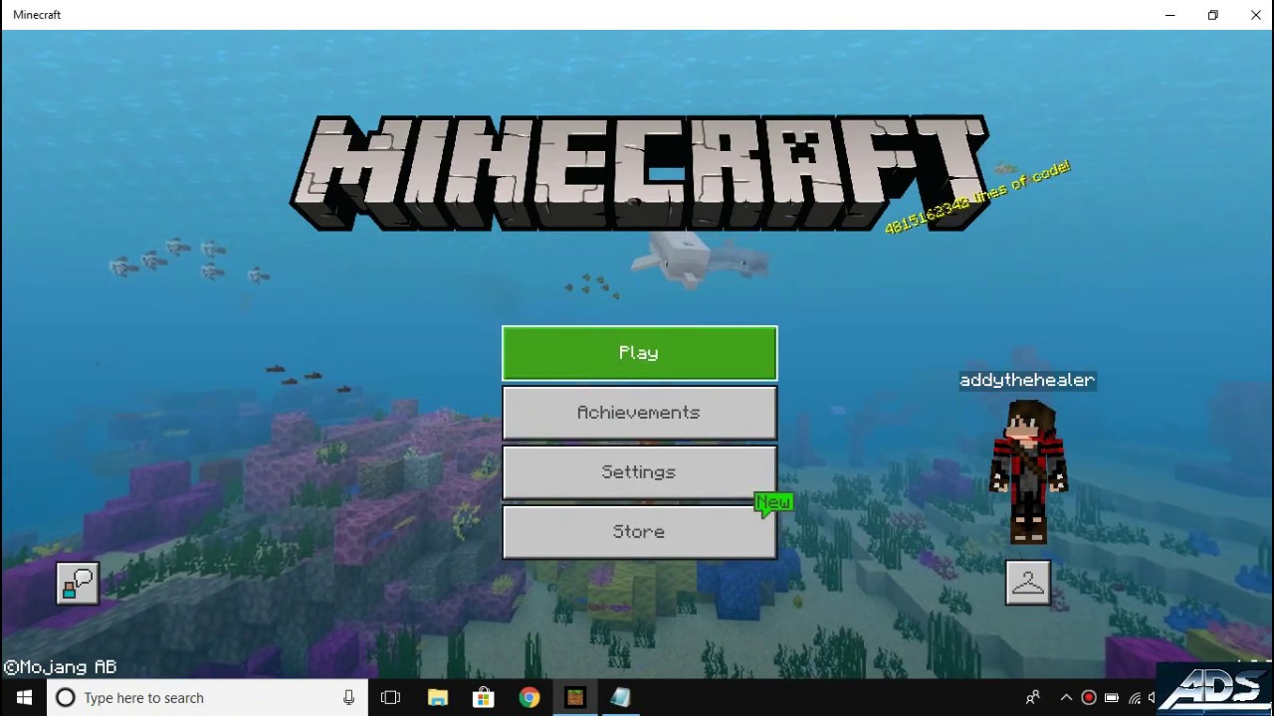Open the Windows Start menu
1274x716 pixels.
coord(24,698)
